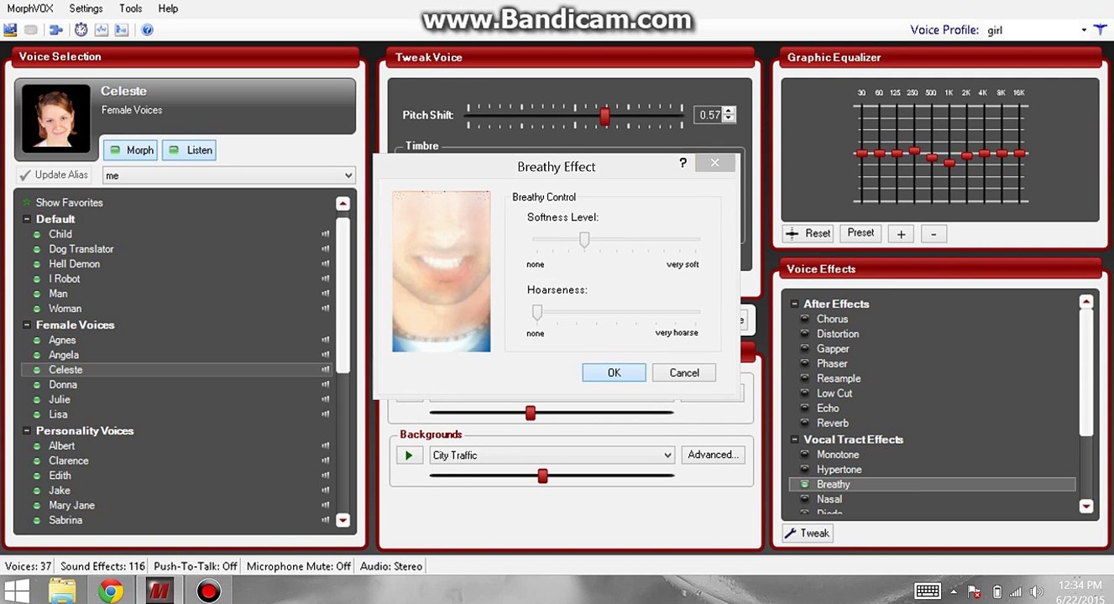1114x604 pixels.
Task: Click the Bandicam record taskbar icon
Action: pyautogui.click(x=208, y=591)
